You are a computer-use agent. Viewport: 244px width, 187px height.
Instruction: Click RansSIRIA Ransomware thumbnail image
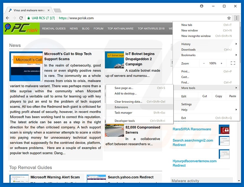[x=224, y=129]
